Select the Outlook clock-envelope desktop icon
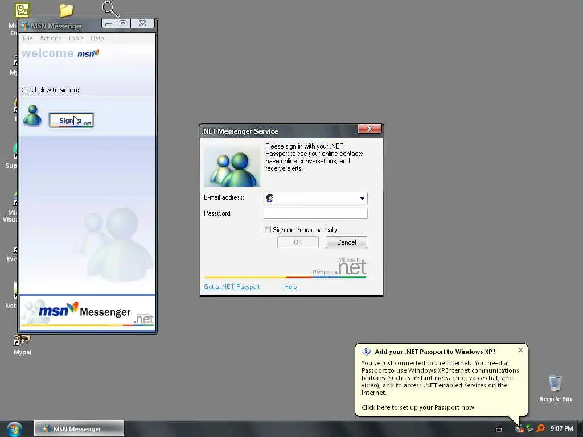The width and height of the screenshot is (583, 437). [22, 10]
